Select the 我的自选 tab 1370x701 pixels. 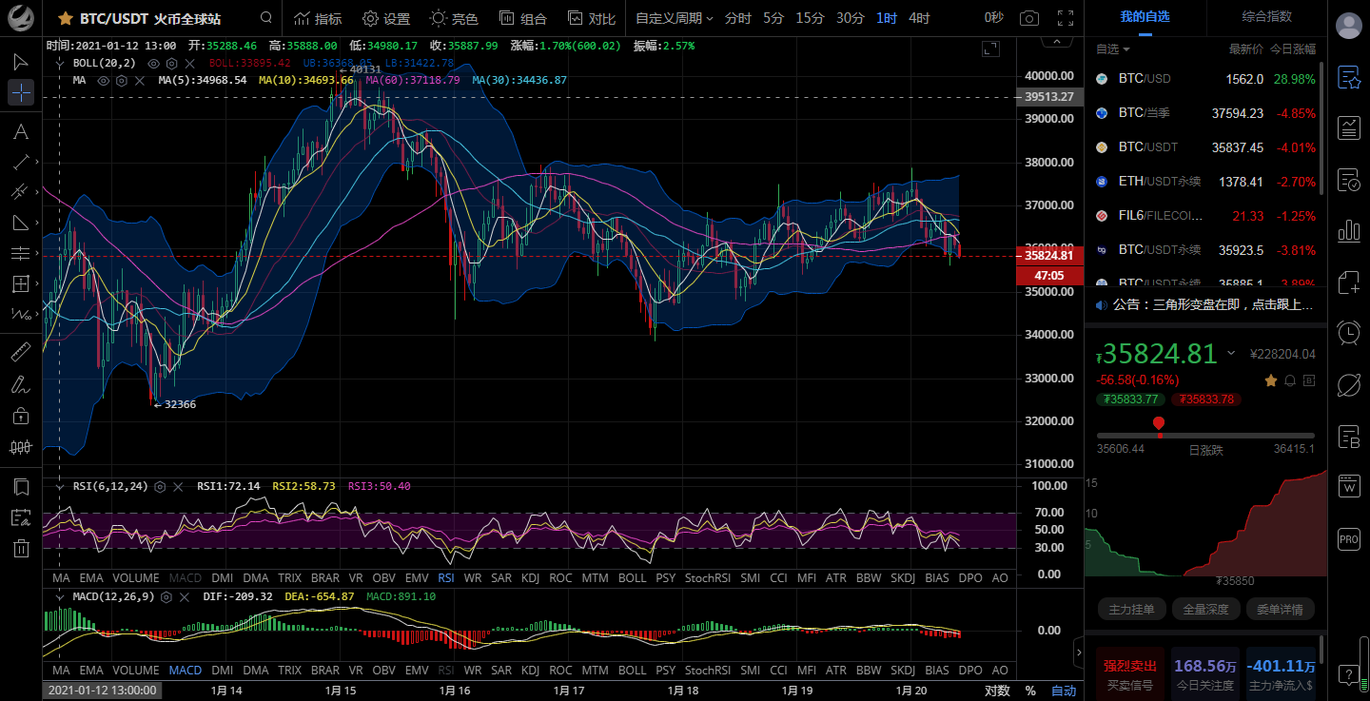1145,17
